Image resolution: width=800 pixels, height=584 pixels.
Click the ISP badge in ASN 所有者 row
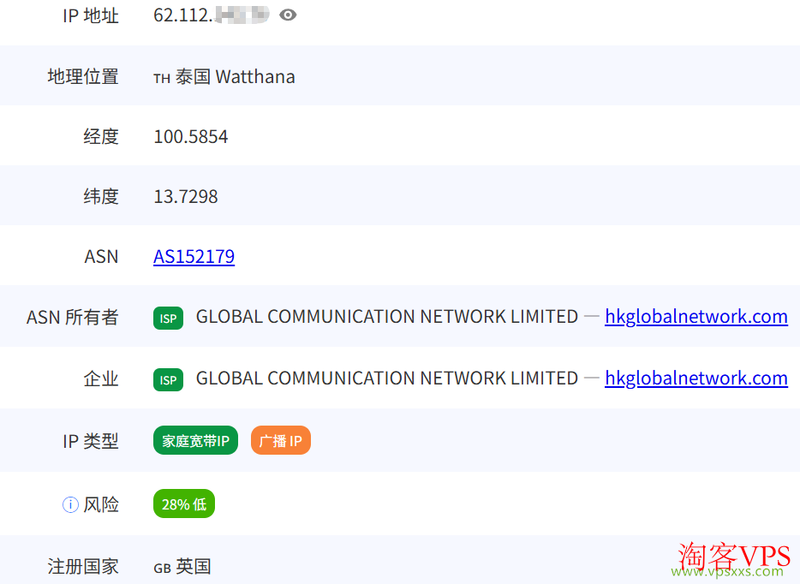click(x=168, y=318)
